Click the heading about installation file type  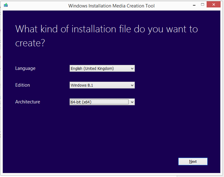pyautogui.click(x=107, y=36)
